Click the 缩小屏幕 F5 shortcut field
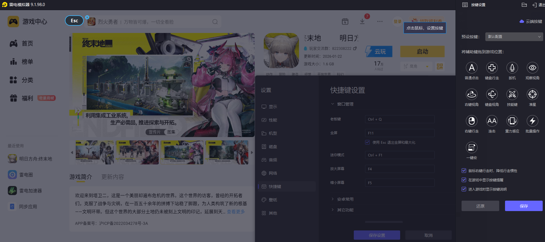The image size is (545, 242). [400, 183]
